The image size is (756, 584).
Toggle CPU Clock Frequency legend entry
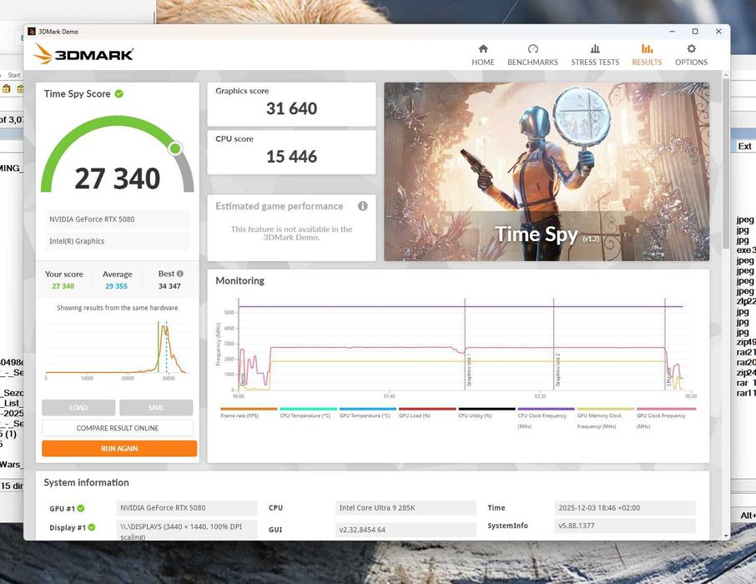click(546, 419)
